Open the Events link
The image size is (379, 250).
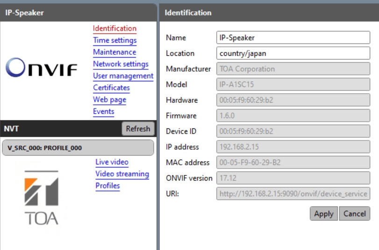point(103,111)
